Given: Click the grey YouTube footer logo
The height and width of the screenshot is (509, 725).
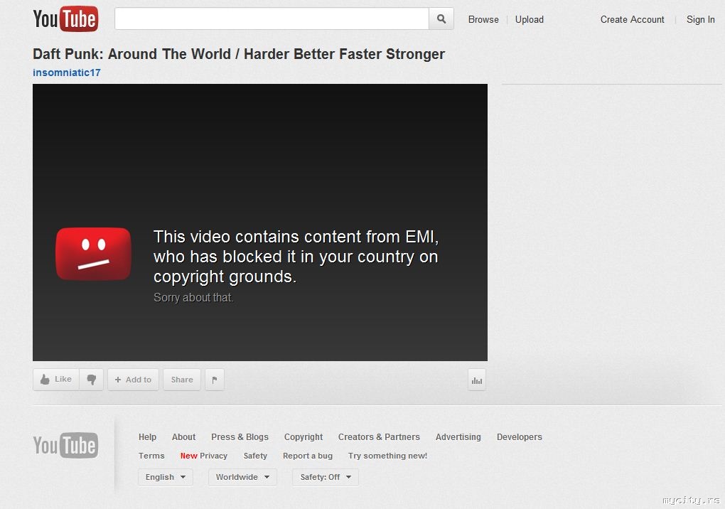Looking at the screenshot, I should coord(65,445).
